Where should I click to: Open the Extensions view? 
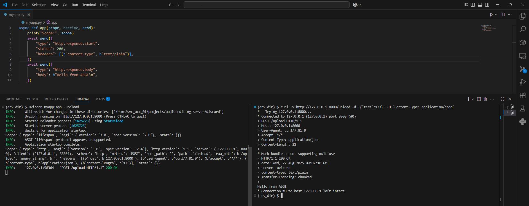click(522, 96)
